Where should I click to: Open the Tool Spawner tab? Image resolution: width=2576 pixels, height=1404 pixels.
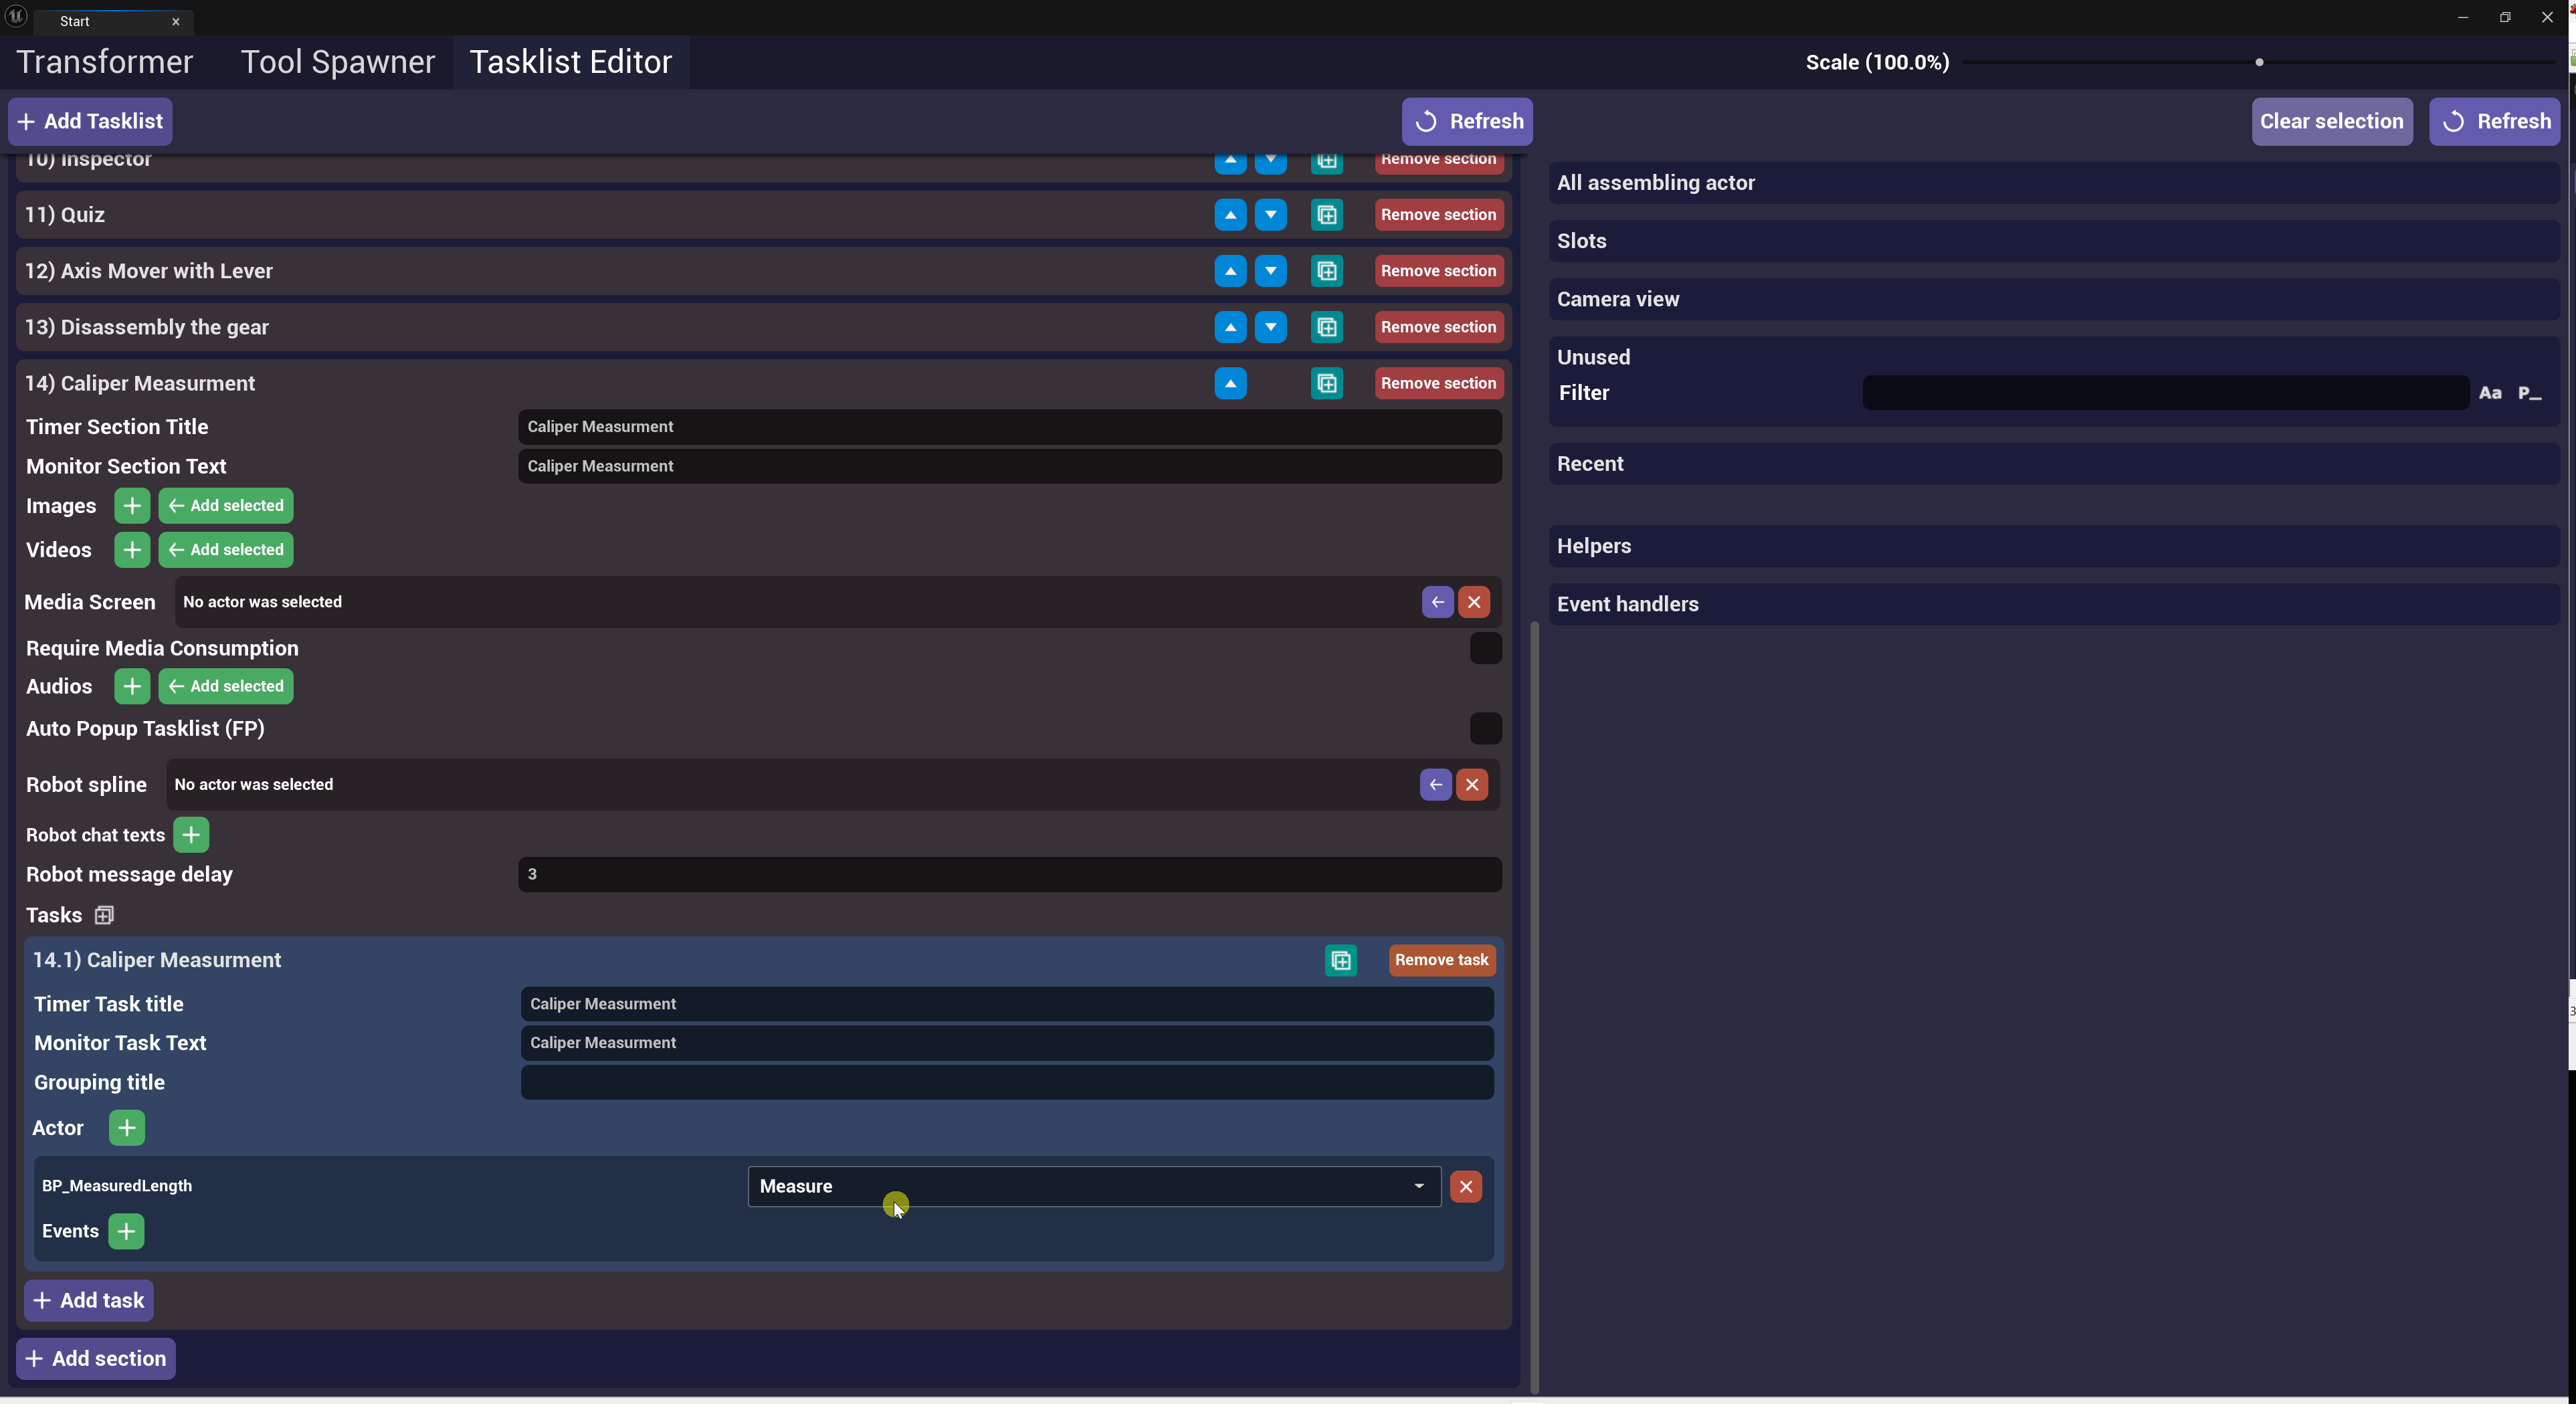coord(337,62)
